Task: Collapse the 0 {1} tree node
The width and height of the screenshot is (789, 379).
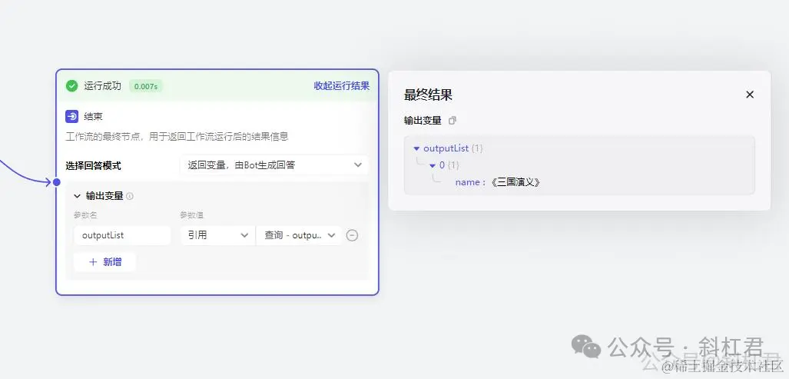Action: coord(433,165)
